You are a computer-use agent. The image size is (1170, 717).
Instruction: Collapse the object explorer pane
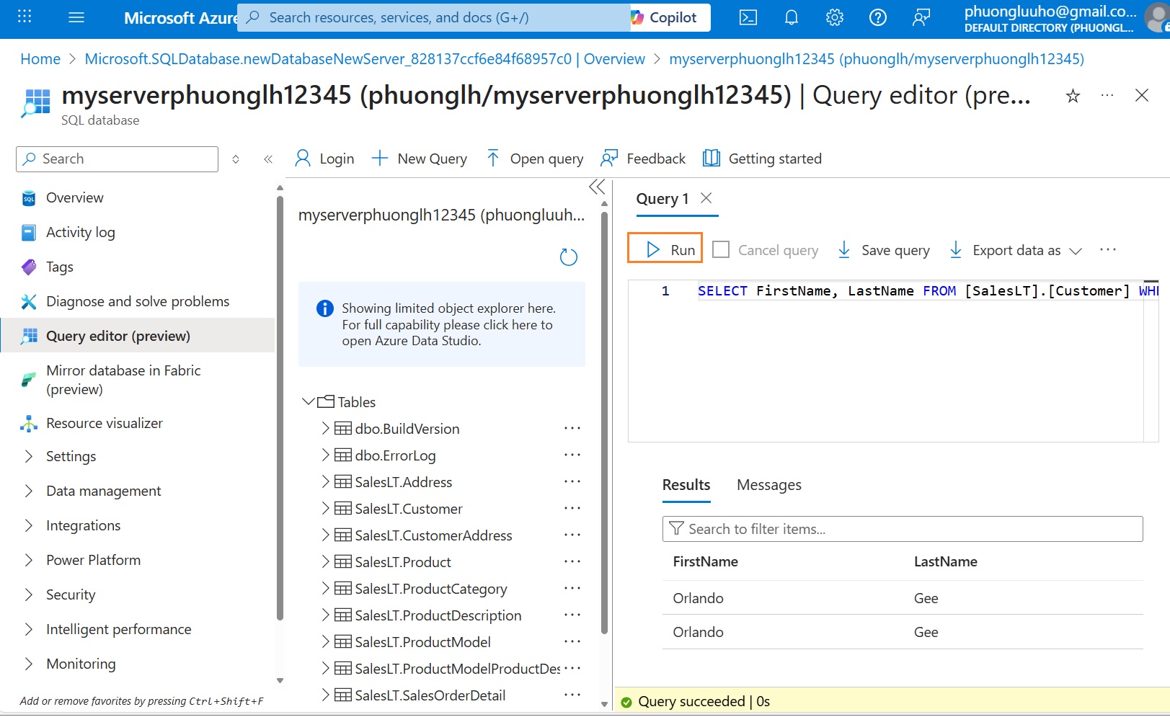click(x=597, y=187)
